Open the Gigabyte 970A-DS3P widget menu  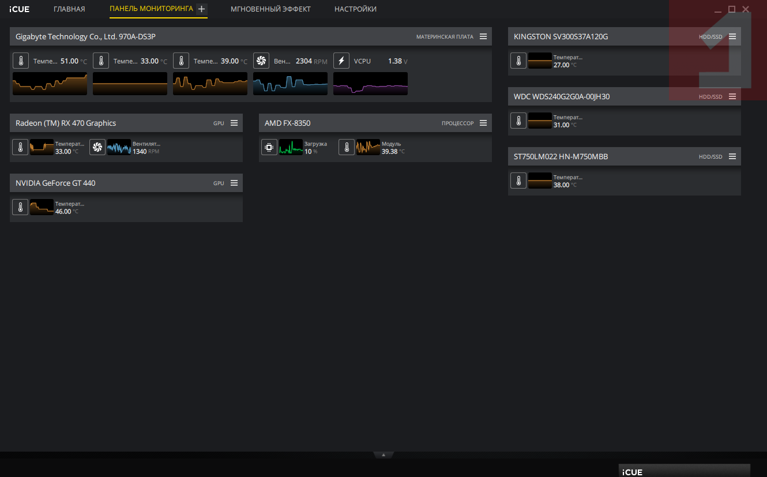point(483,36)
